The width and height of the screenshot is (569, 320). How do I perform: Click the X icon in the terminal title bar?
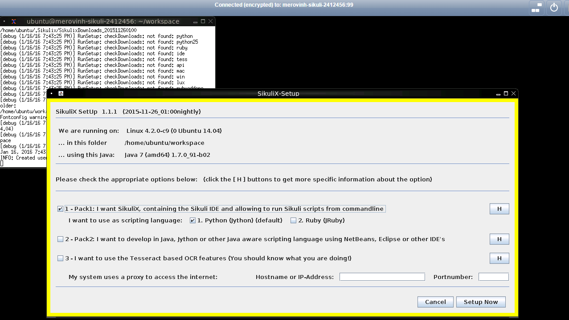point(14,21)
